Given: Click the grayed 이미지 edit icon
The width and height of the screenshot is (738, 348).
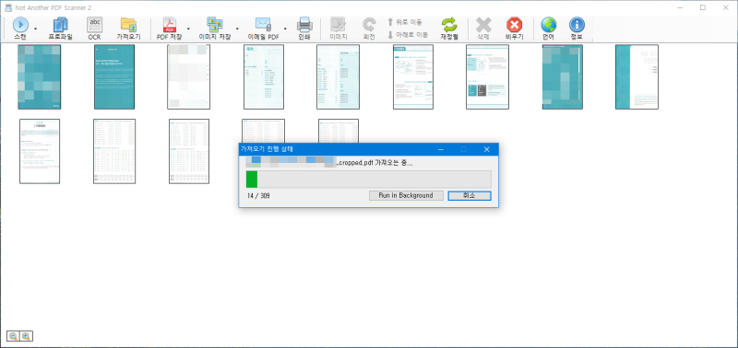Looking at the screenshot, I should [x=338, y=24].
